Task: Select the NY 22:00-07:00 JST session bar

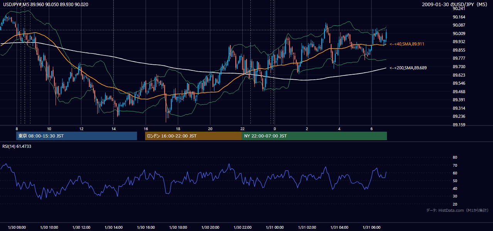Action: coord(314,136)
